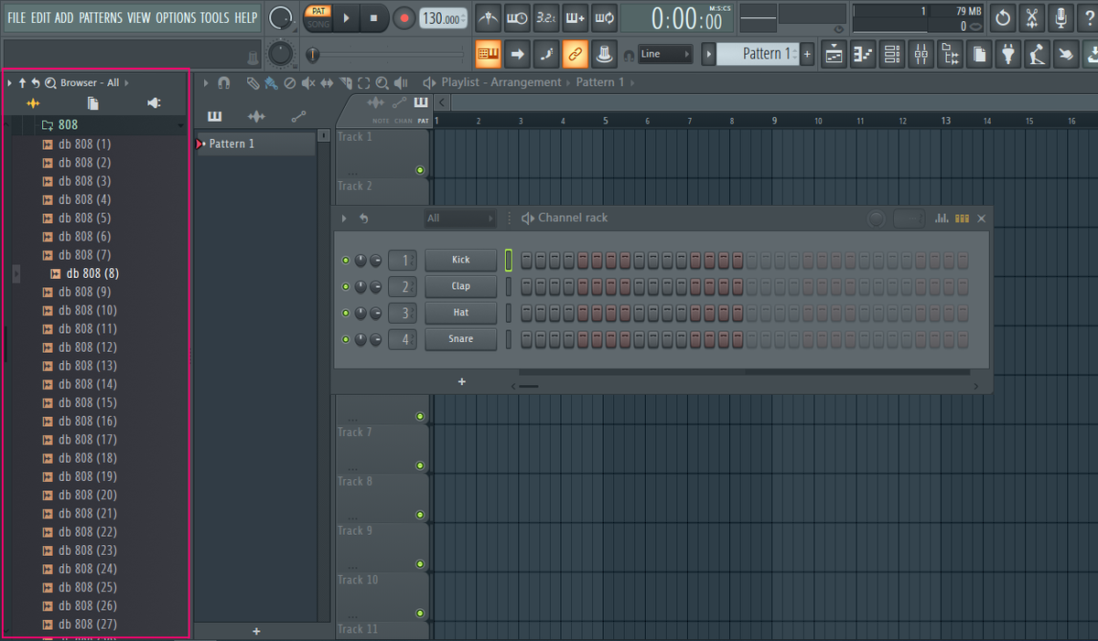
Task: Select the playlist Slip tool
Action: pyautogui.click(x=327, y=82)
